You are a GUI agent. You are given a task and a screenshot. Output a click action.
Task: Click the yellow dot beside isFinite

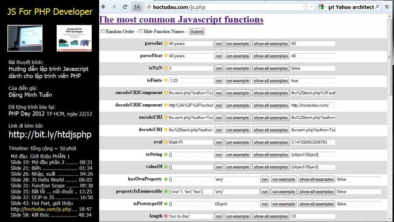(166, 80)
